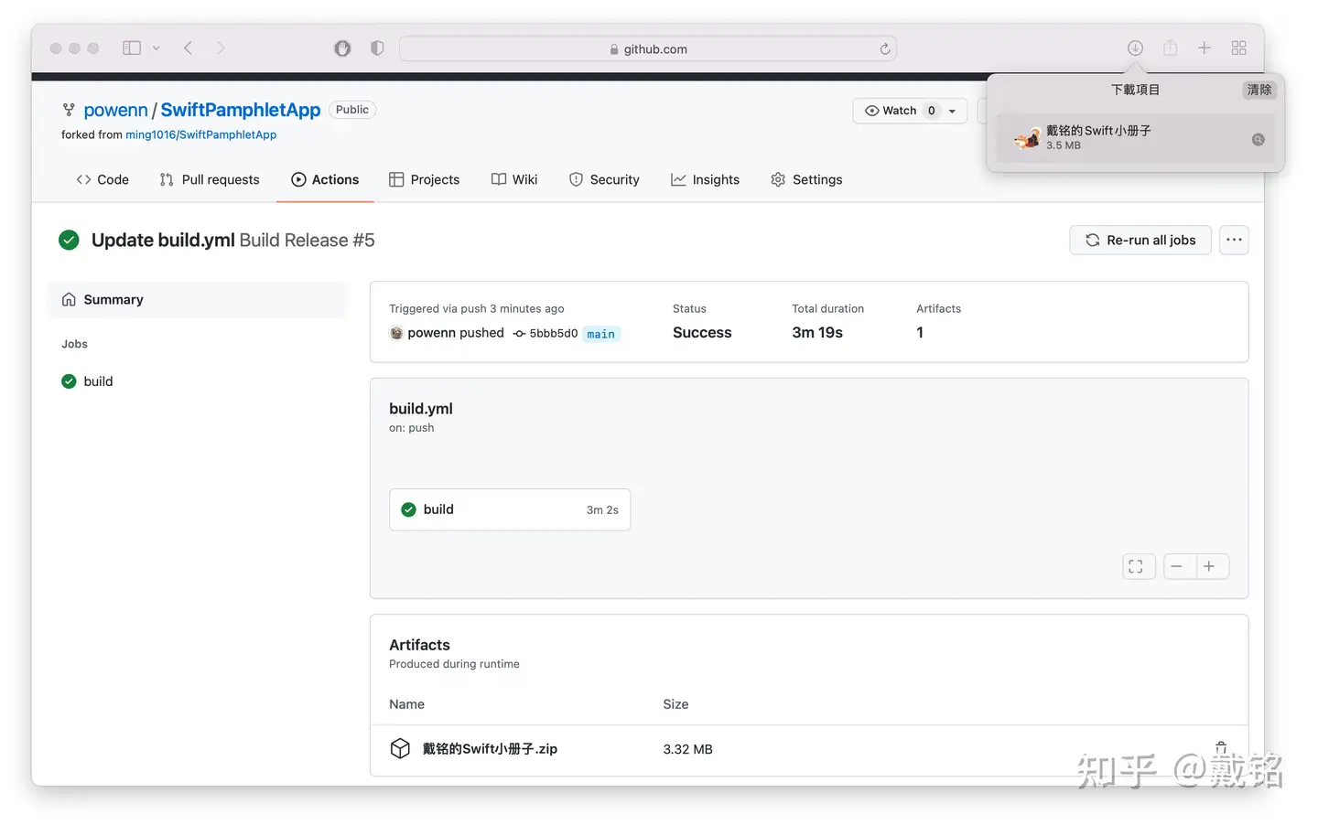Open the repository Settings tab

[x=806, y=180]
